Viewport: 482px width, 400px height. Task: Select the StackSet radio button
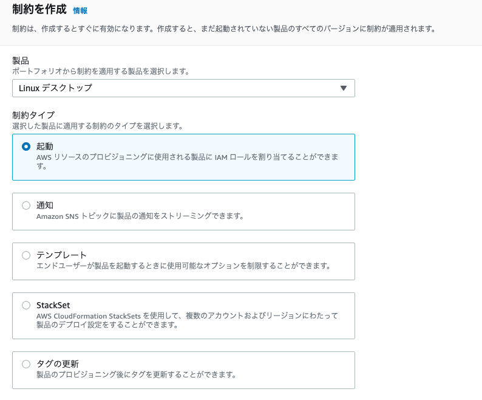point(26,305)
